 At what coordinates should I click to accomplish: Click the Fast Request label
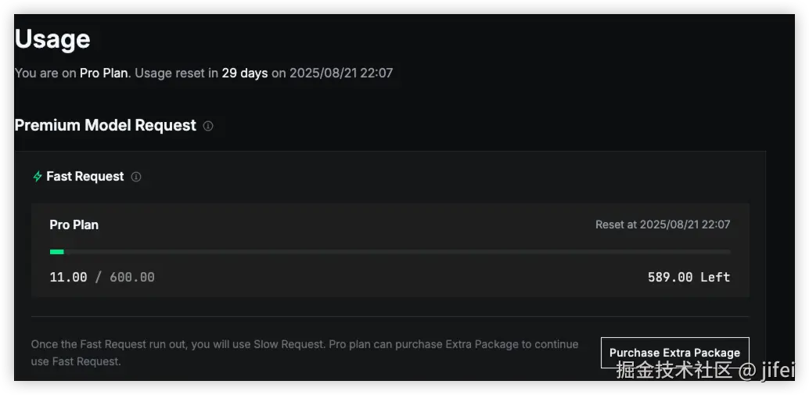click(85, 176)
